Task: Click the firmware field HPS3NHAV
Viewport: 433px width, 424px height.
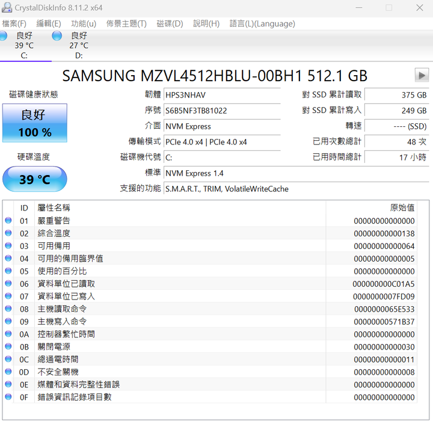Action: point(223,95)
